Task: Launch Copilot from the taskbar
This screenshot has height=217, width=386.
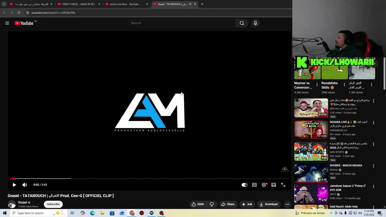Action: point(83,213)
